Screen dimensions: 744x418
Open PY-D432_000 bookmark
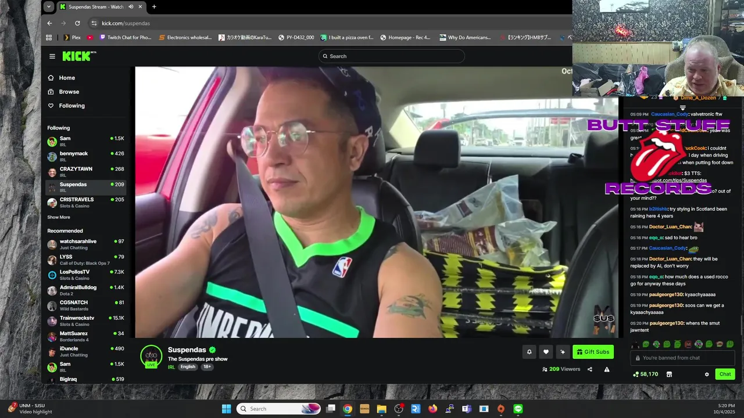tap(296, 38)
